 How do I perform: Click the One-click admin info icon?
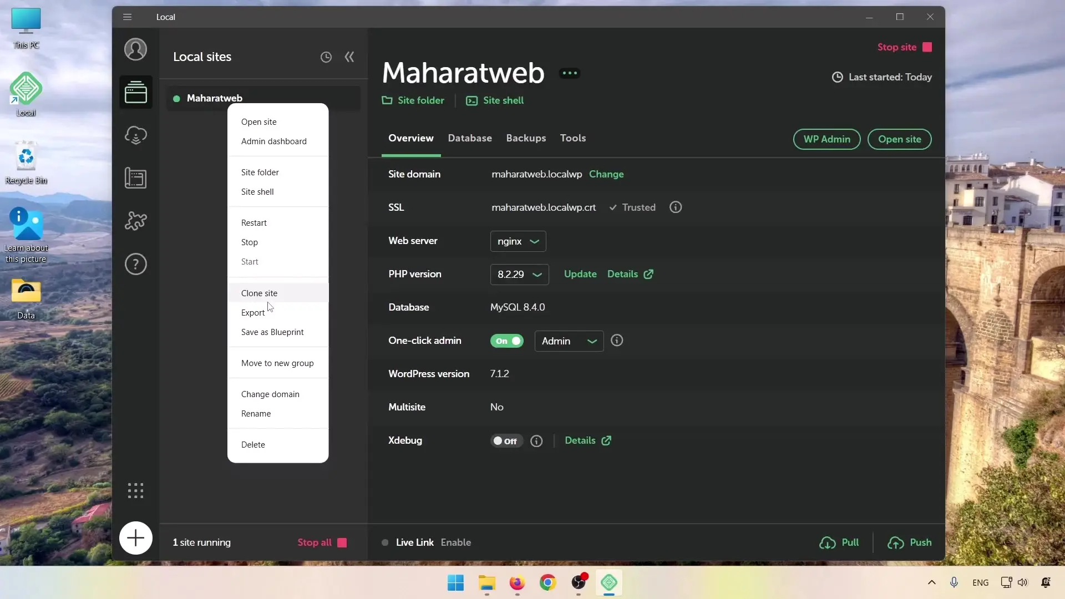(x=617, y=341)
